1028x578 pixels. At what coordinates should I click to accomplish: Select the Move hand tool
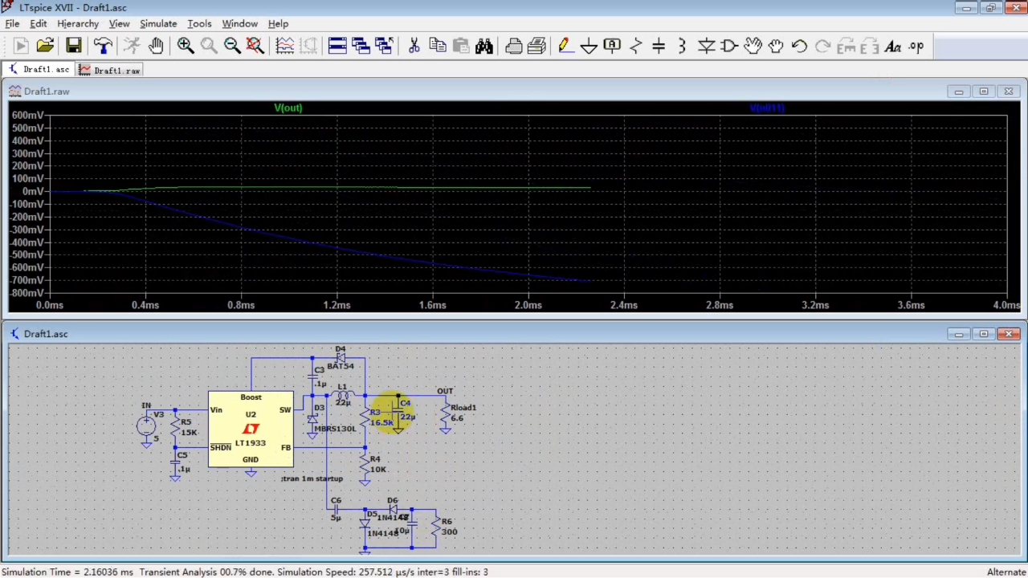click(753, 46)
